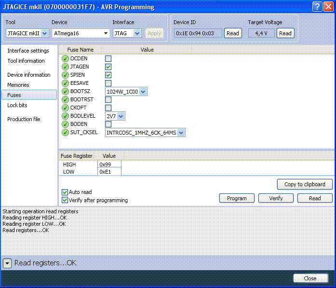Enable the EESAVE fuse checkbox
Image resolution: width=336 pixels, height=288 pixels.
coord(108,83)
